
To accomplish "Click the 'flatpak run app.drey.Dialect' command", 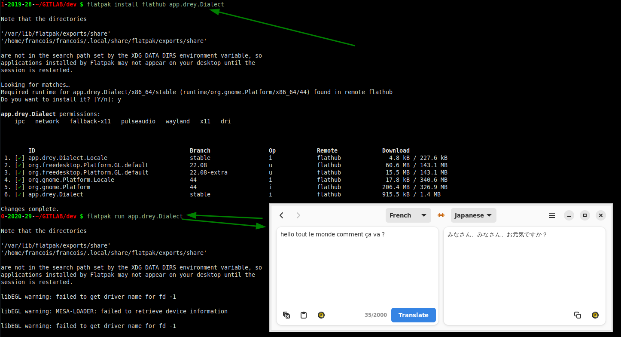I will pos(135,216).
